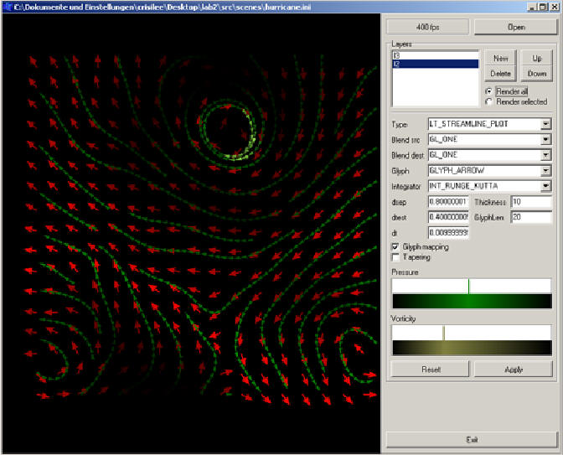Expand the Glyph type dropdown
This screenshot has width=563, height=455.
tap(545, 171)
